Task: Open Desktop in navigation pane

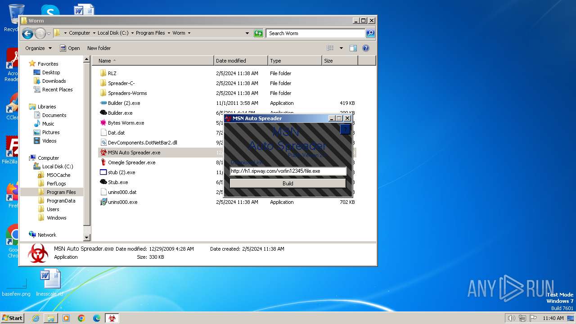Action: 51,72
